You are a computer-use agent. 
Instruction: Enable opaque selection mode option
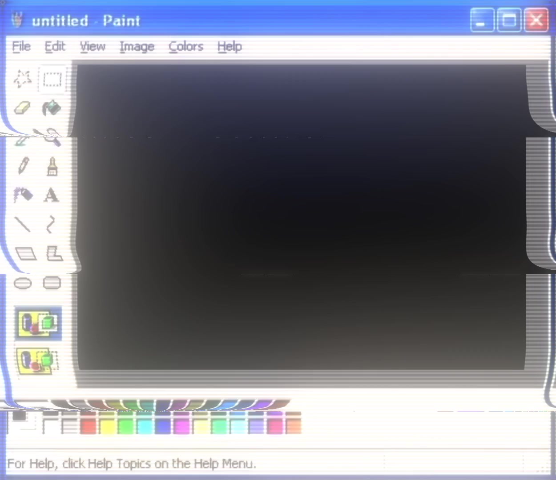pos(38,324)
